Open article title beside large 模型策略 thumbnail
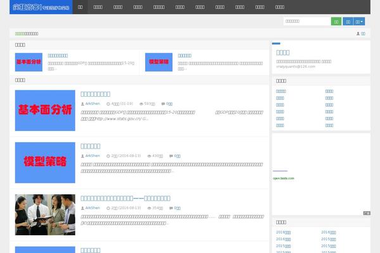The image size is (380, 253). coord(91,146)
